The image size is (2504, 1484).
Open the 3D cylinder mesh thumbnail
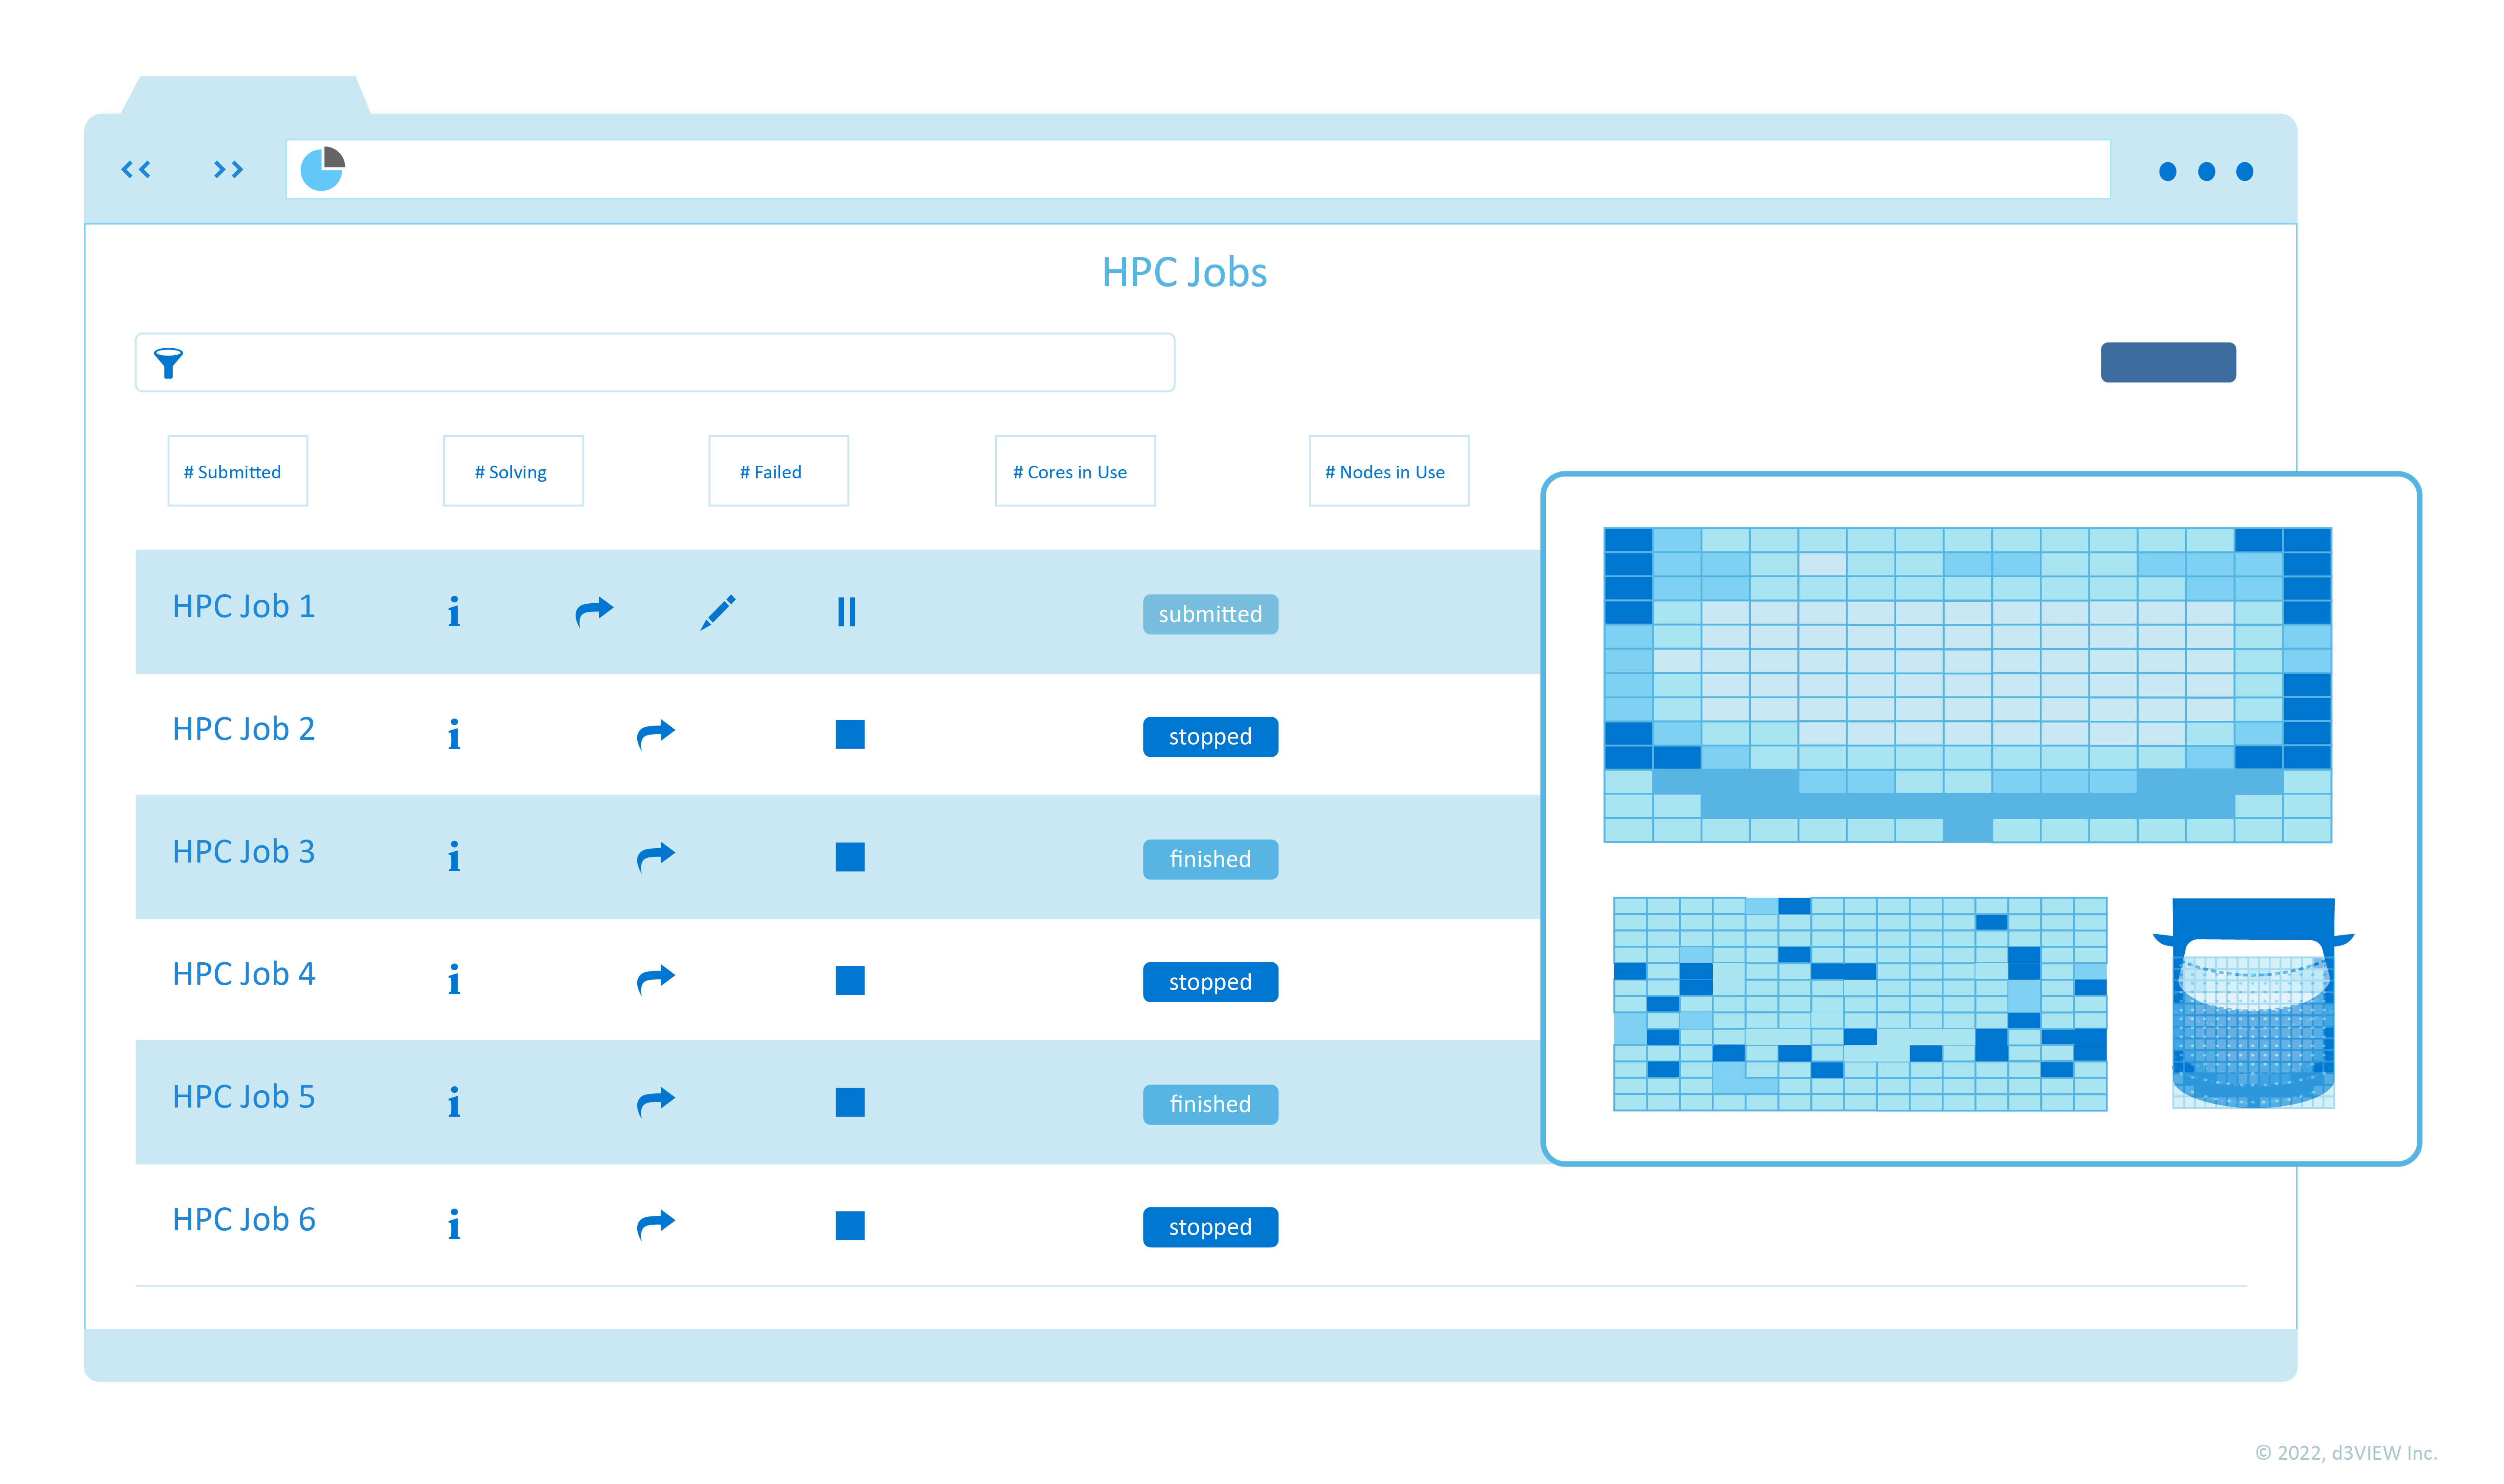(2253, 1003)
